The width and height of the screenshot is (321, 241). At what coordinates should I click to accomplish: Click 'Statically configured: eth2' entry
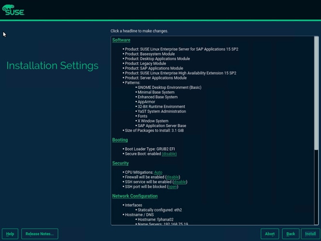pos(160,210)
